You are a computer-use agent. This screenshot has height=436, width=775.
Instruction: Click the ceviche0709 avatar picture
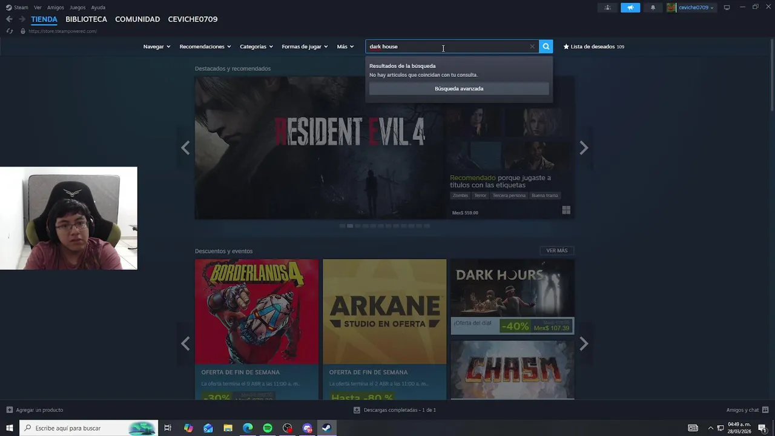point(671,7)
